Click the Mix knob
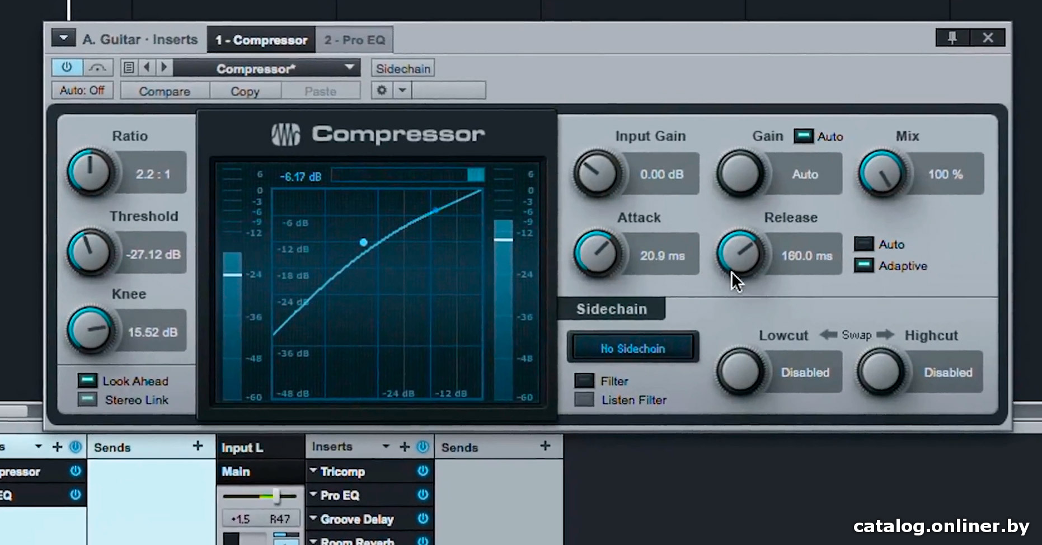This screenshot has height=545, width=1042. (883, 173)
